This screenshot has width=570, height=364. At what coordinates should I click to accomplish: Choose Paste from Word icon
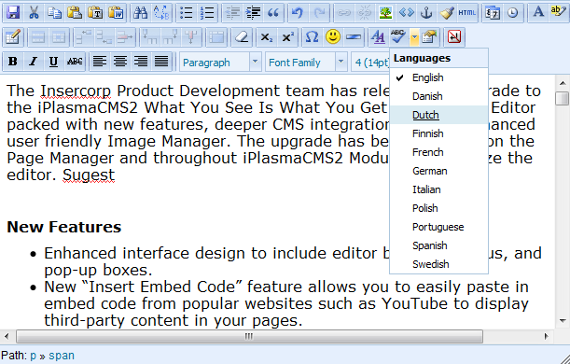[x=117, y=13]
